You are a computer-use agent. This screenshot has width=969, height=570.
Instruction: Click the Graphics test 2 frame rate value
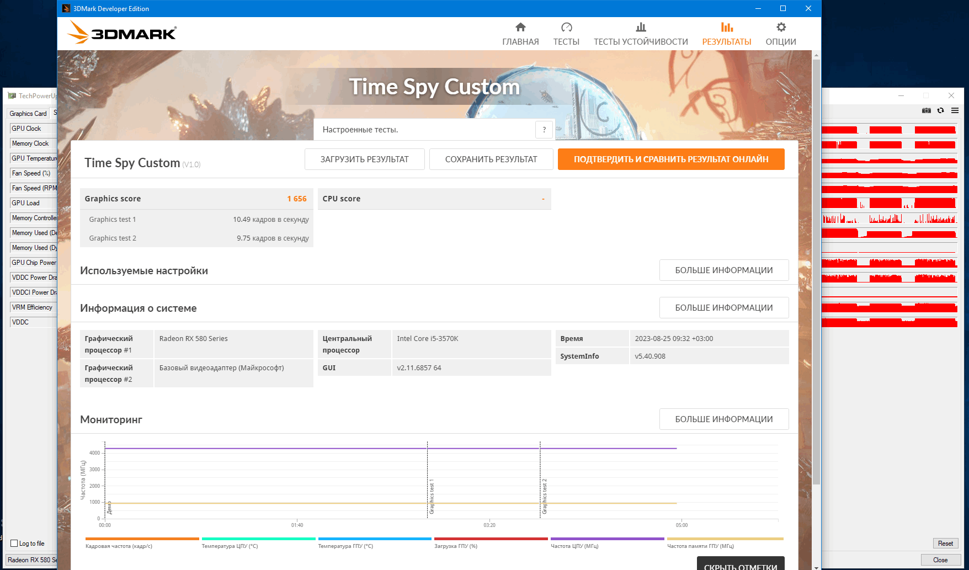click(273, 238)
